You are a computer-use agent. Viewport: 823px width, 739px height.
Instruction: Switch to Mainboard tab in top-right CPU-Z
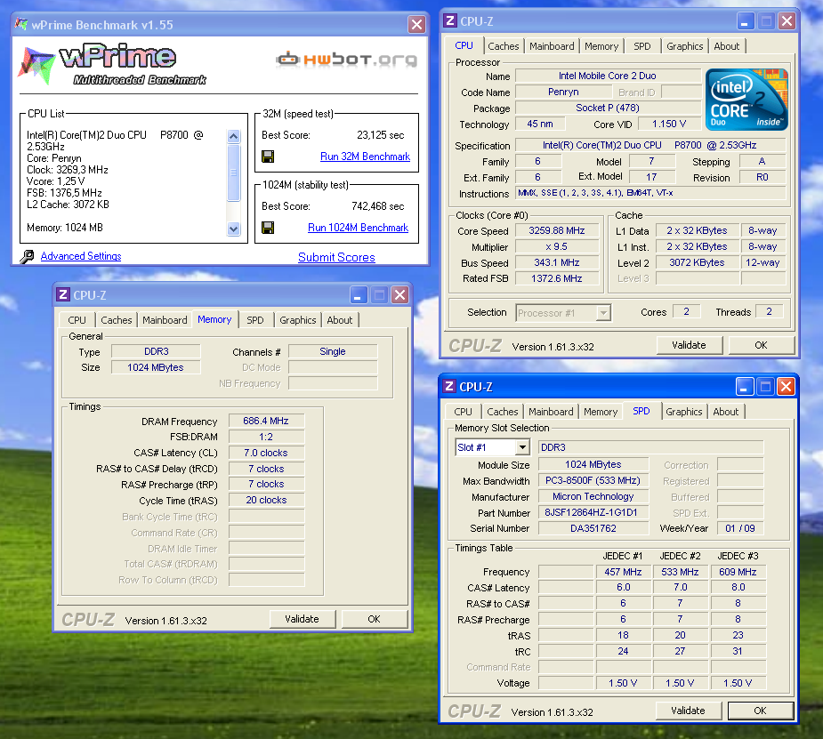point(552,46)
